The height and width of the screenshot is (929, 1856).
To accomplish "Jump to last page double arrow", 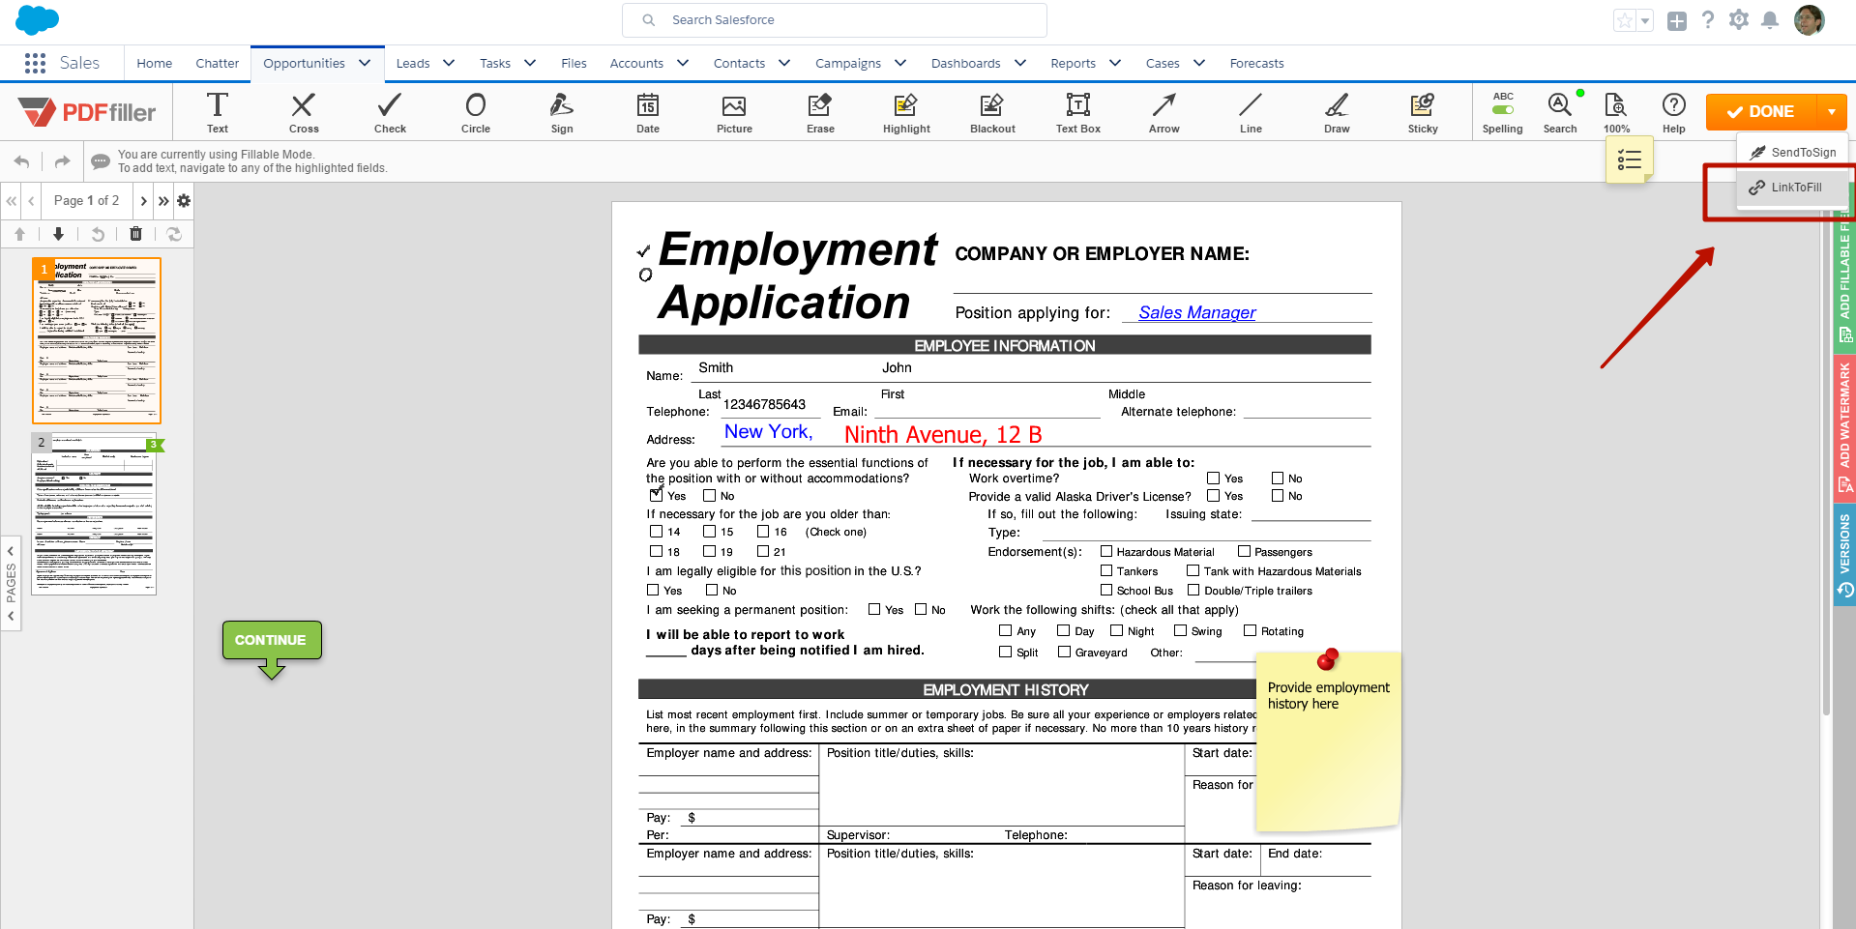I will (x=163, y=201).
